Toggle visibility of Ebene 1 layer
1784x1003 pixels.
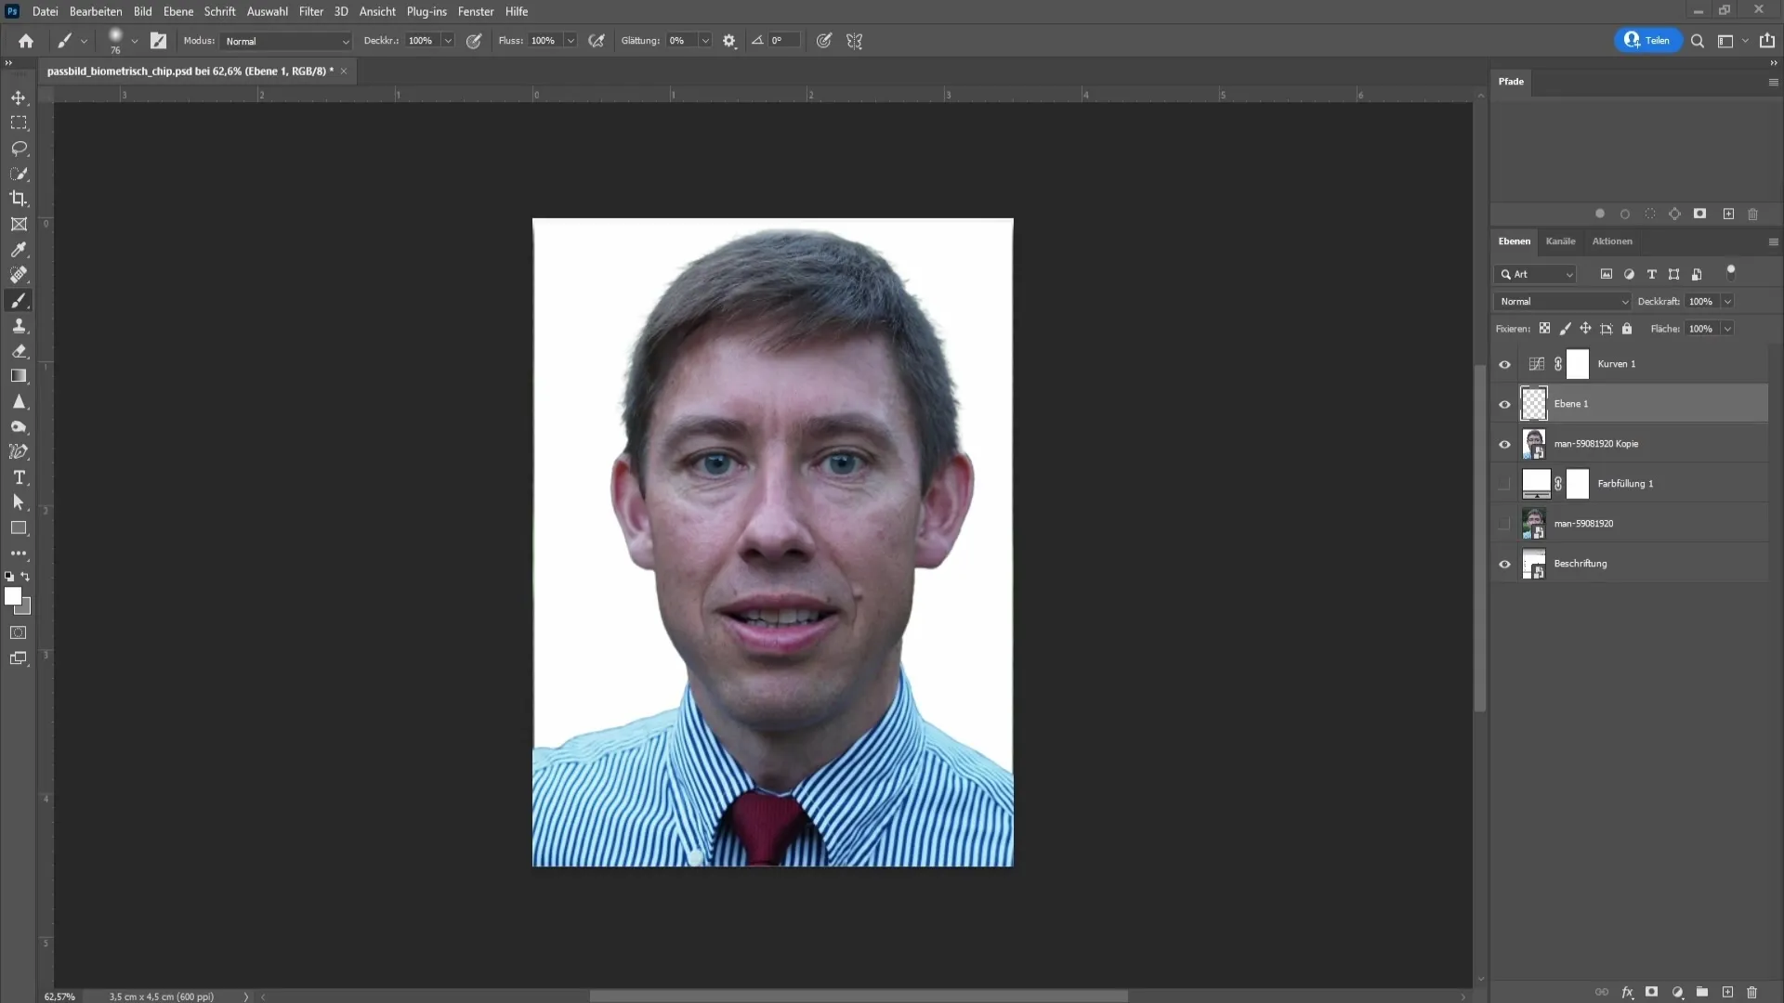point(1506,404)
